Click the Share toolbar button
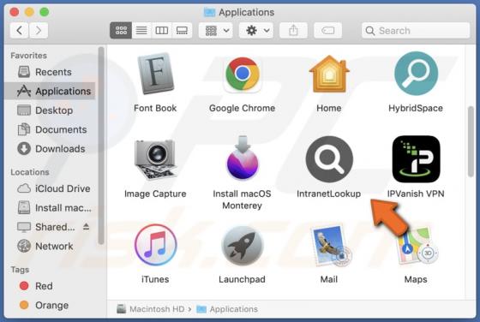The width and height of the screenshot is (480, 322). point(293,30)
